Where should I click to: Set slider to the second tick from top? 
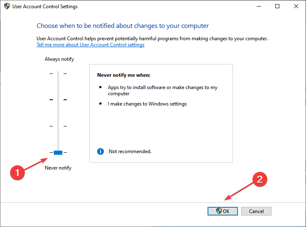(58, 100)
